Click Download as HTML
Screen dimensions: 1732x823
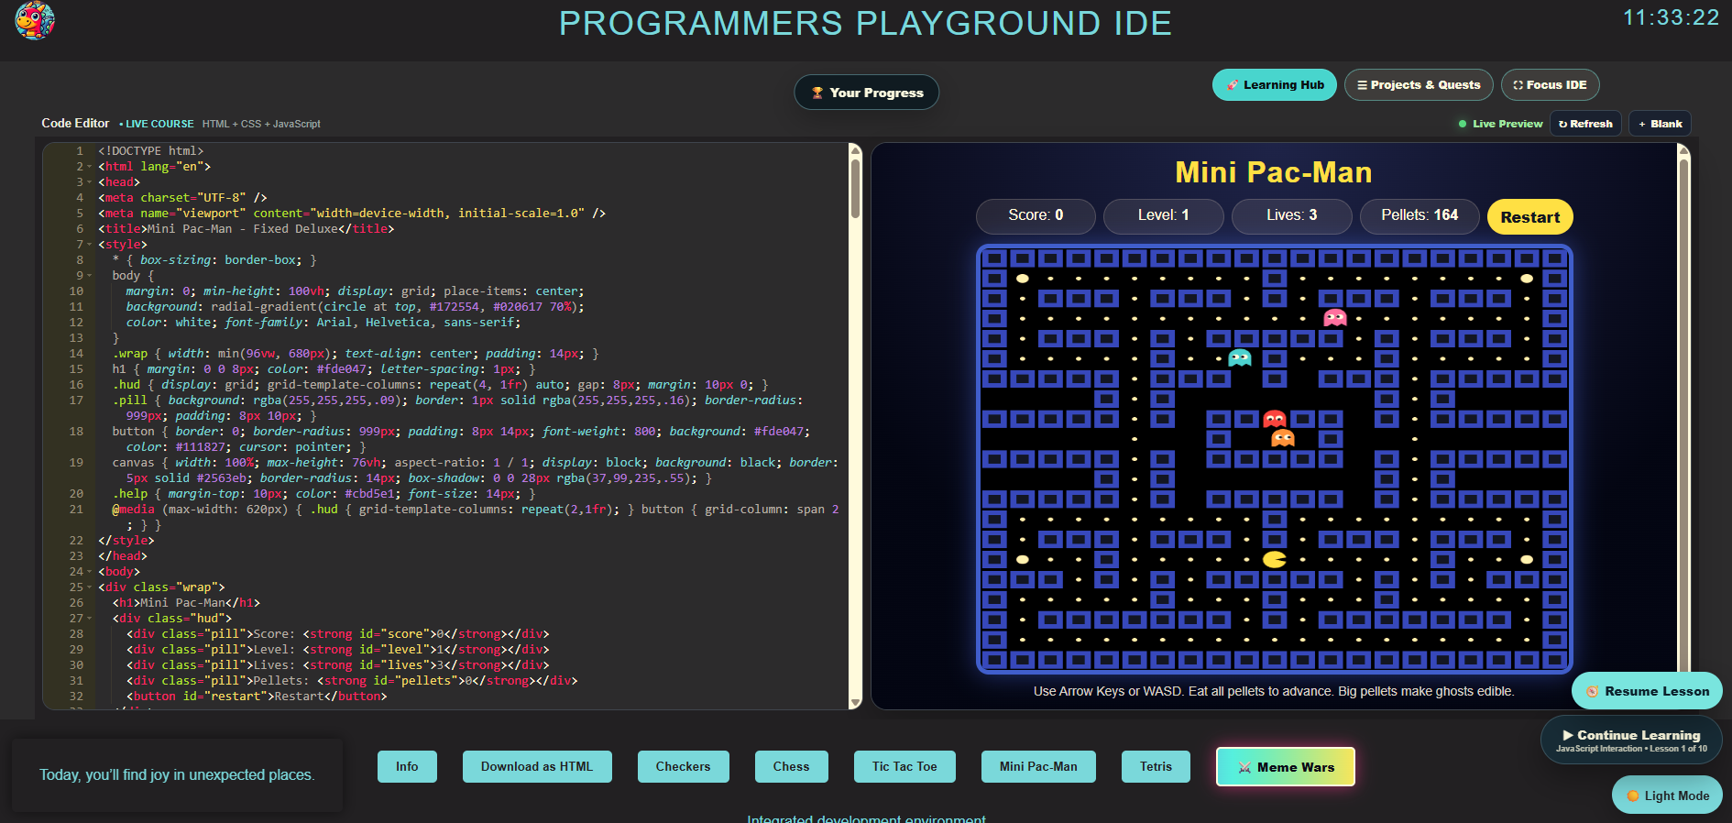point(537,767)
